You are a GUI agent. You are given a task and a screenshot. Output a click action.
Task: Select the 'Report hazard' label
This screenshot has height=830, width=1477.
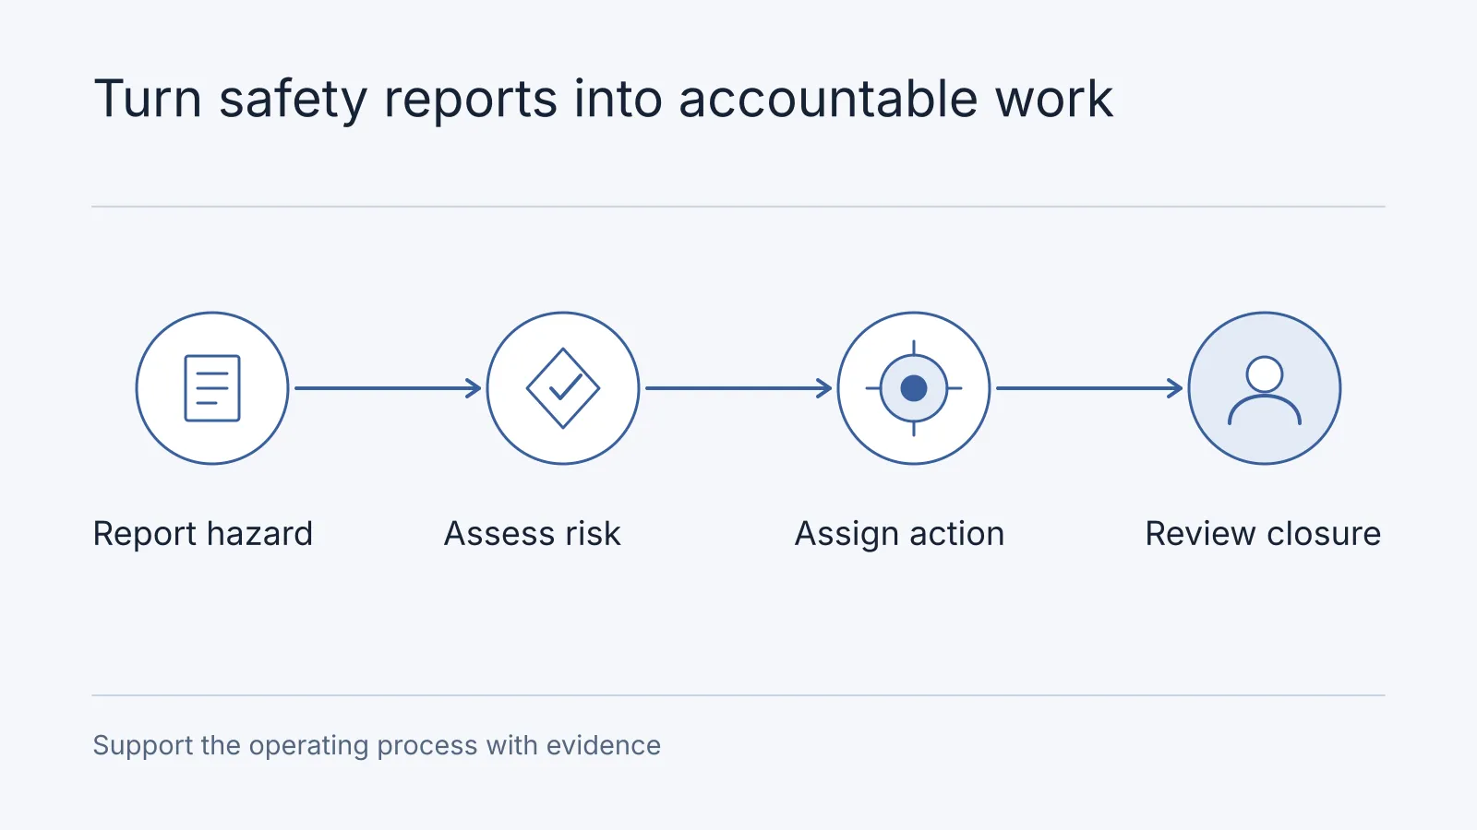tap(203, 534)
